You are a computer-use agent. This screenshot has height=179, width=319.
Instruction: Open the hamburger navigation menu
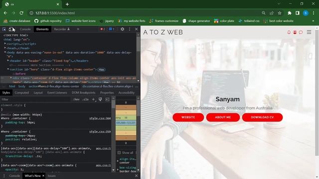309,32
